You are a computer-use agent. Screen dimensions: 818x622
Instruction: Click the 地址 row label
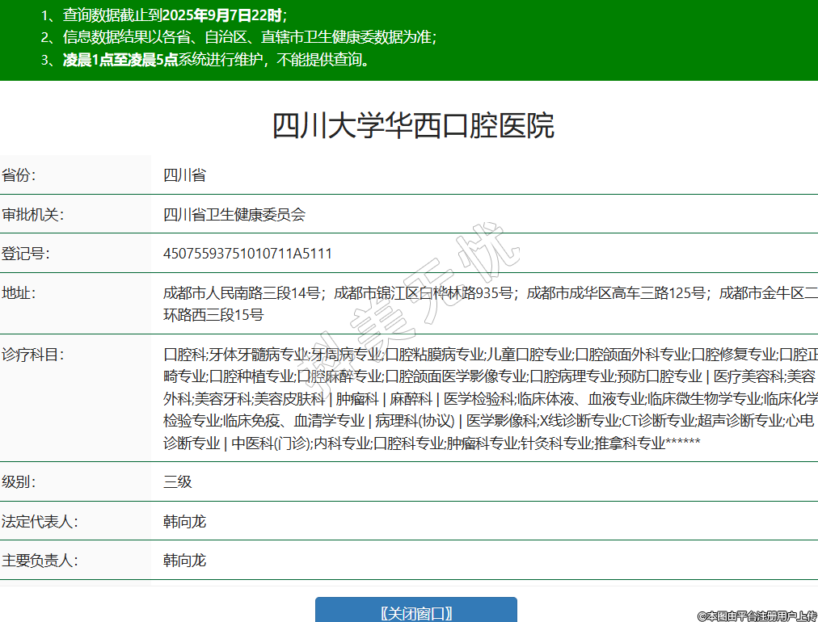pos(19,293)
